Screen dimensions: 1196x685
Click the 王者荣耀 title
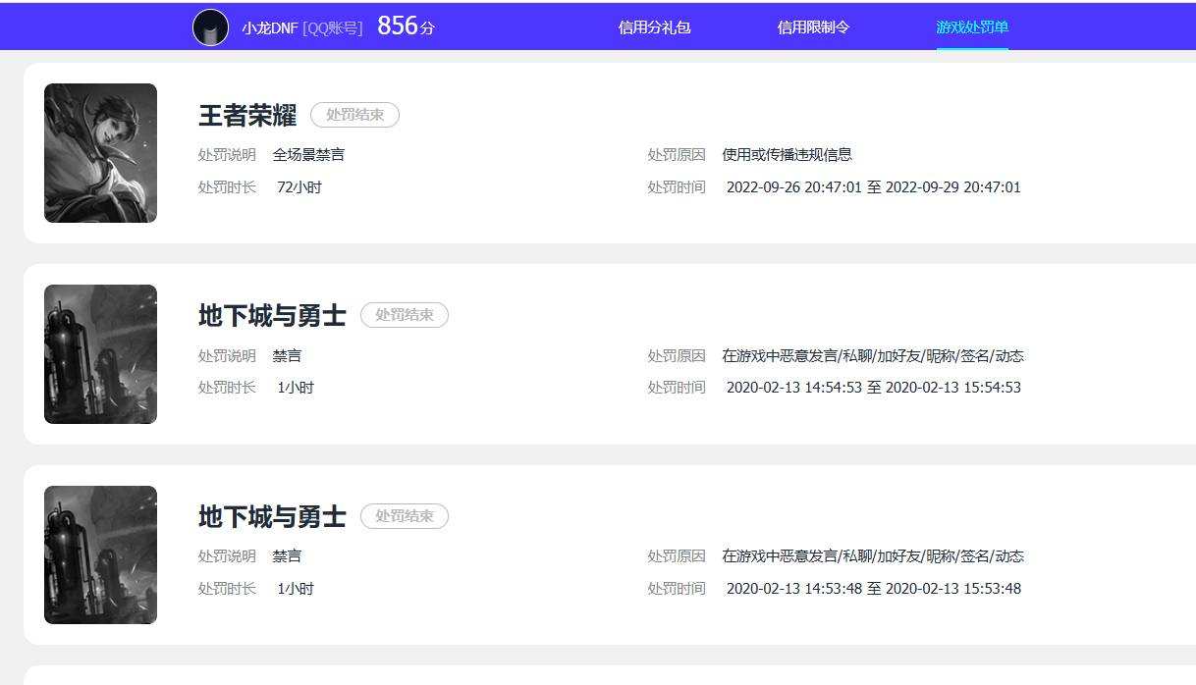247,115
